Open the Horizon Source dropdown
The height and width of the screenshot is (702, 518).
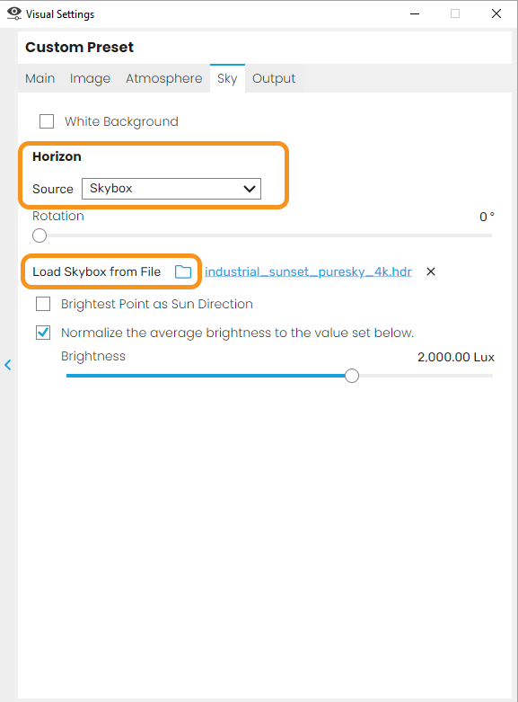click(x=171, y=189)
